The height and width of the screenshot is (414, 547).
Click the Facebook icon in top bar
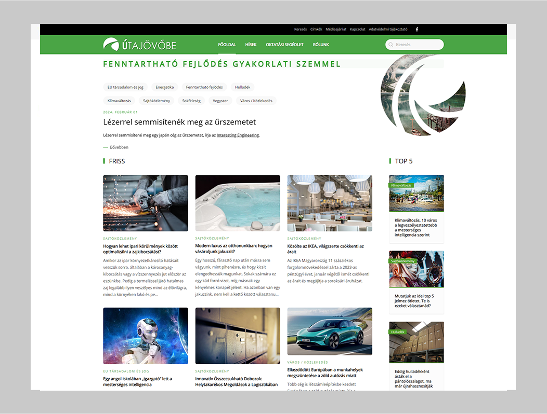(416, 30)
